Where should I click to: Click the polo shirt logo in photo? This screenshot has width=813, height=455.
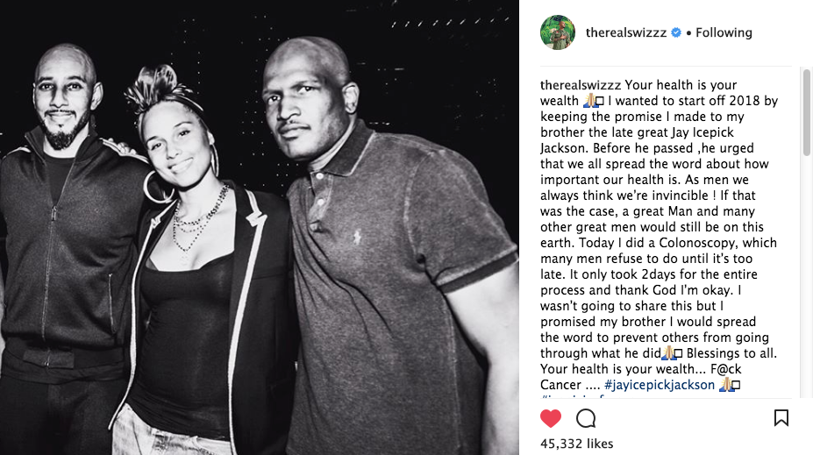[357, 238]
